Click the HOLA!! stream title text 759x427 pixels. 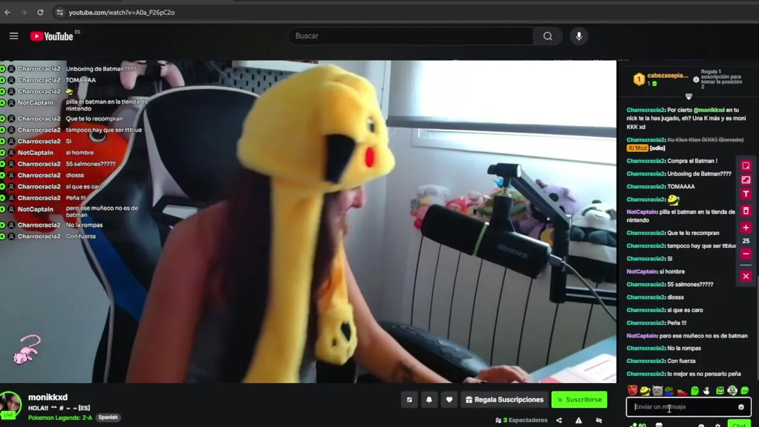tap(59, 408)
